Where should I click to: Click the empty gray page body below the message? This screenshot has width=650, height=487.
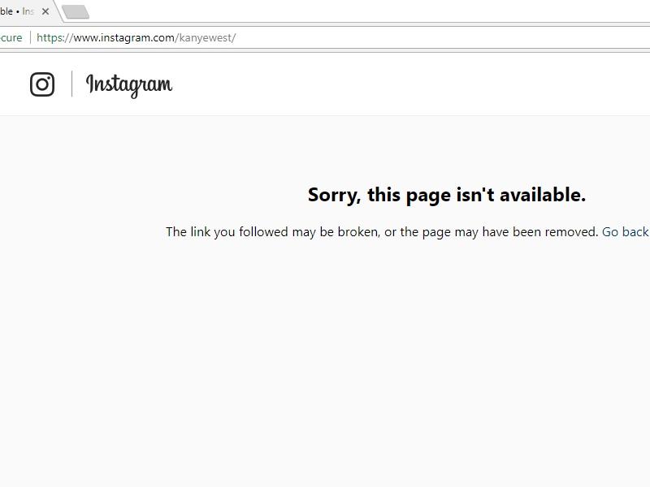[325, 364]
